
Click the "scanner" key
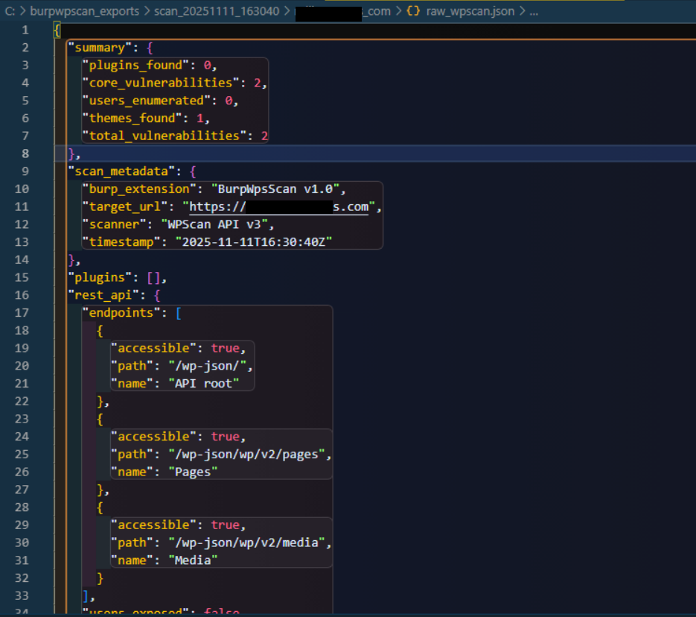114,225
